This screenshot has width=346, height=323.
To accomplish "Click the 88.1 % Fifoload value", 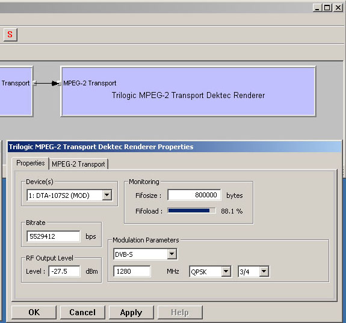I will pyautogui.click(x=232, y=211).
